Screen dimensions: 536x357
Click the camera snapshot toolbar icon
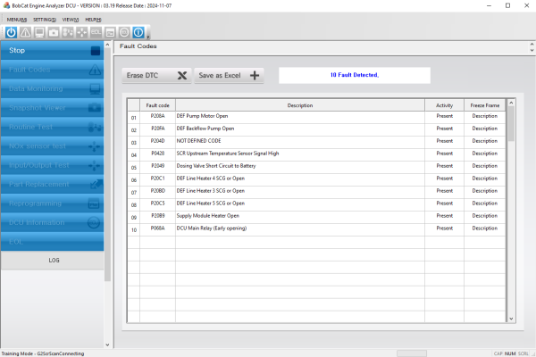tap(54, 32)
